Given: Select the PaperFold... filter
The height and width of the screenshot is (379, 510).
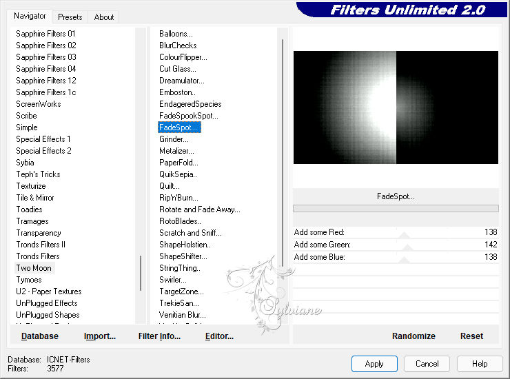Looking at the screenshot, I should coord(178,163).
